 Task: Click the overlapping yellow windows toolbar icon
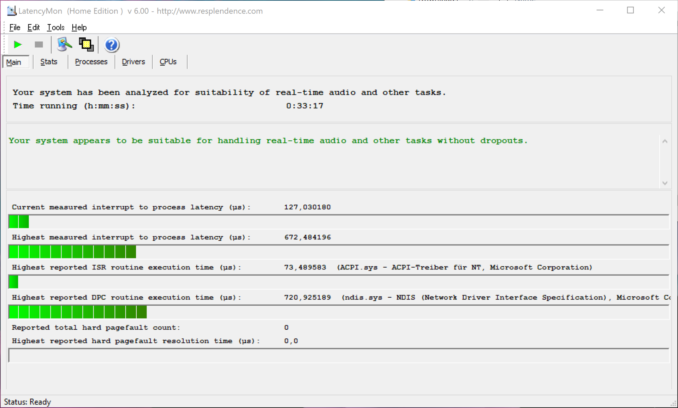pyautogui.click(x=86, y=45)
